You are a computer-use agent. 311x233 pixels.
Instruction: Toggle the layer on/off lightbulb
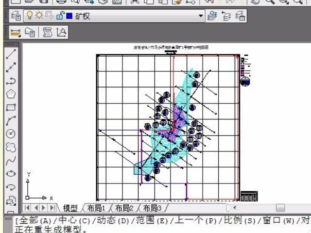point(30,16)
